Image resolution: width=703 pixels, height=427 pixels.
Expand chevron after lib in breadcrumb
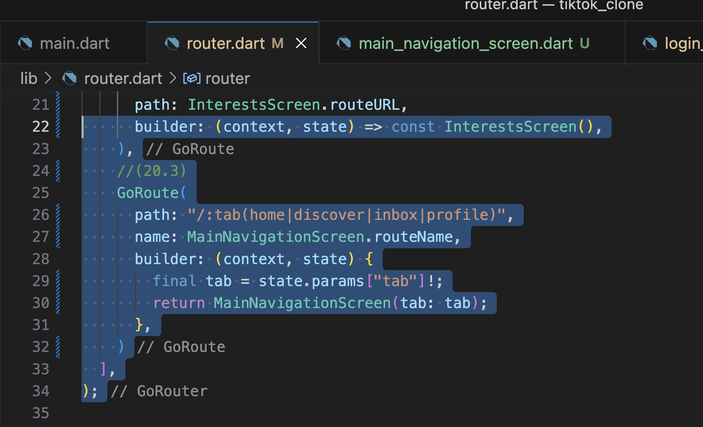tap(48, 78)
